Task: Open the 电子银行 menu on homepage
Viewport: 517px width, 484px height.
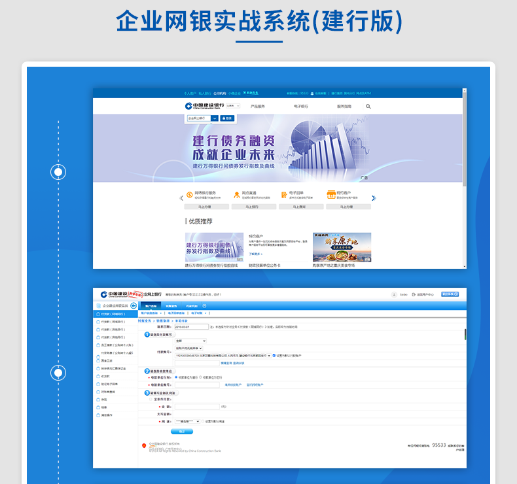Action: click(300, 107)
